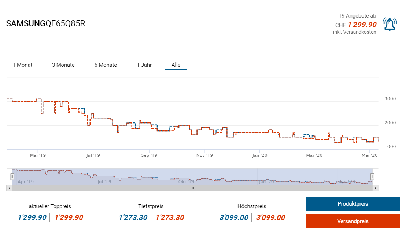The height and width of the screenshot is (232, 402).
Task: Select the 1 Monat time range
Action: pyautogui.click(x=22, y=65)
